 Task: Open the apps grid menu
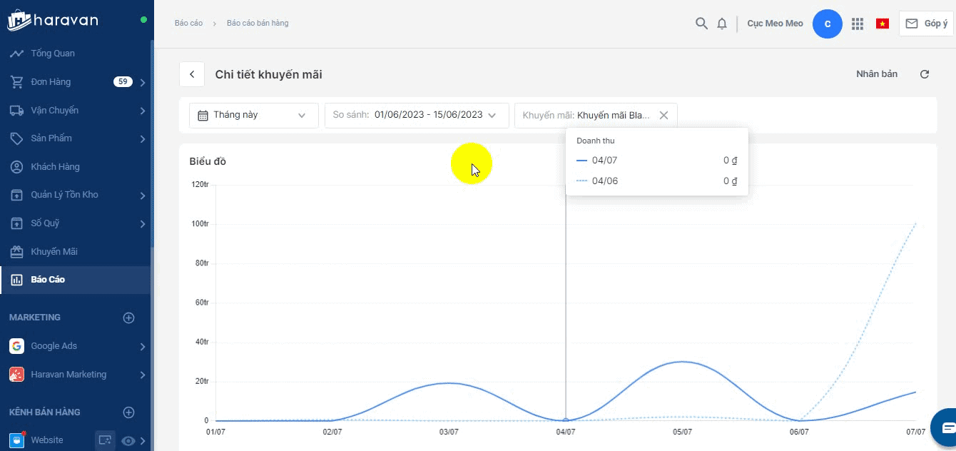[x=858, y=24]
